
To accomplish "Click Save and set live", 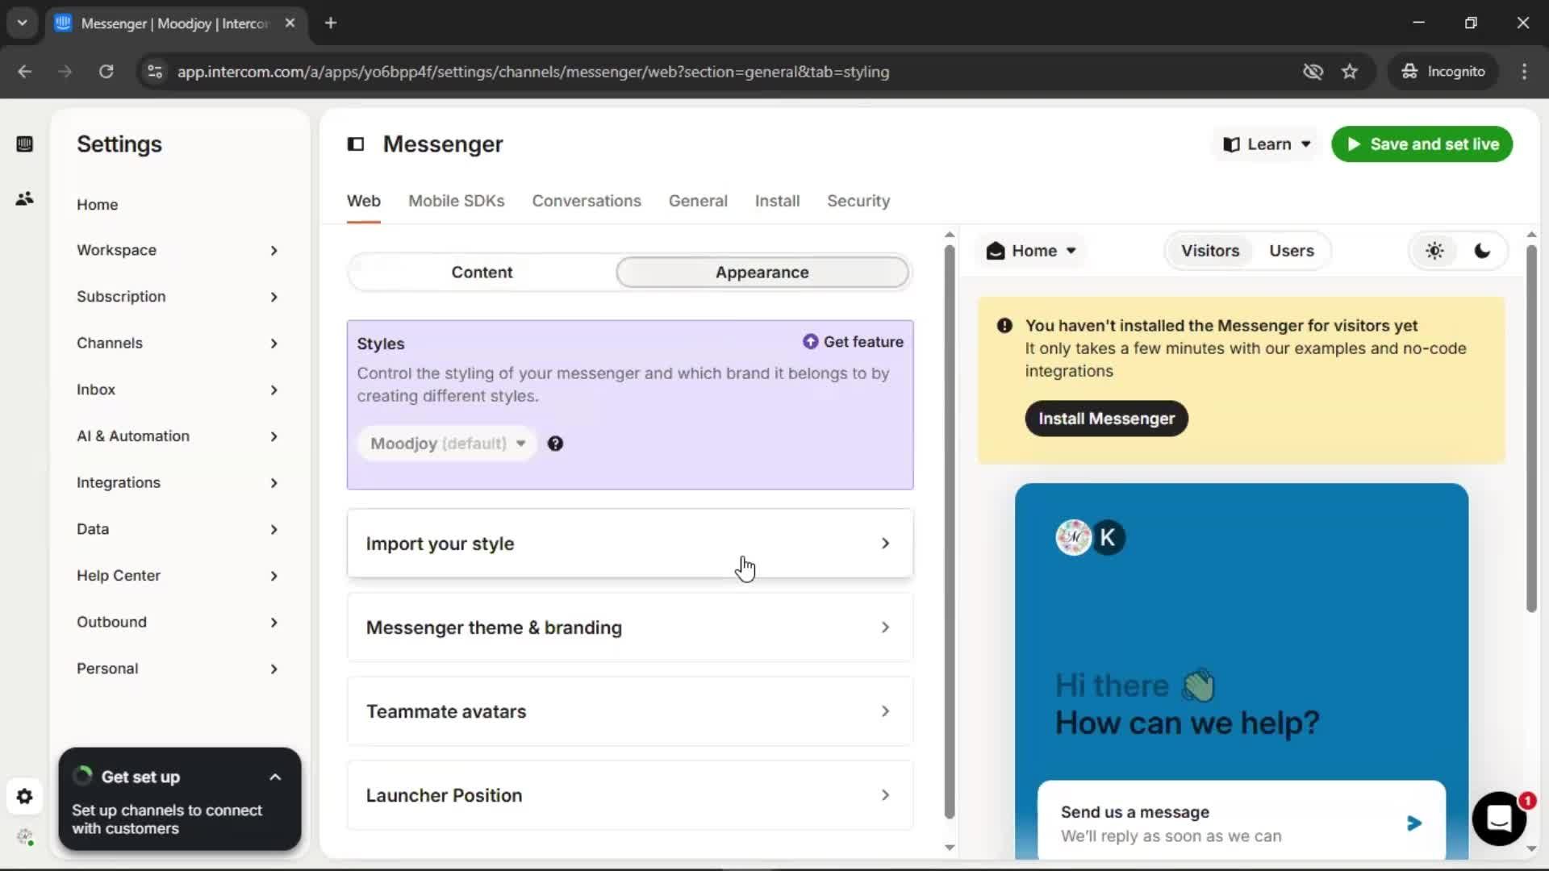I will [1422, 144].
